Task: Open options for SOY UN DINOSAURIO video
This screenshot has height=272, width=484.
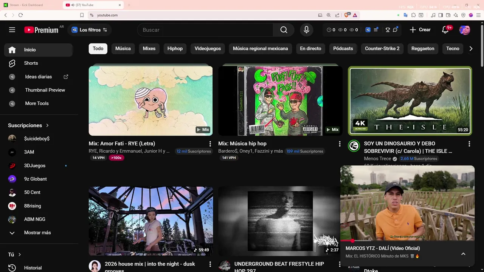Action: [469, 144]
